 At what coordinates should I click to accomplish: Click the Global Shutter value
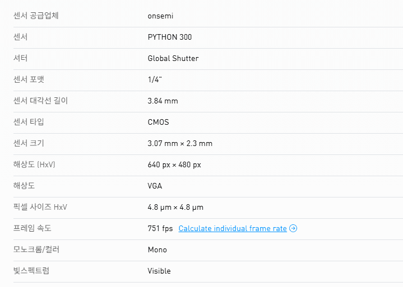coord(173,58)
